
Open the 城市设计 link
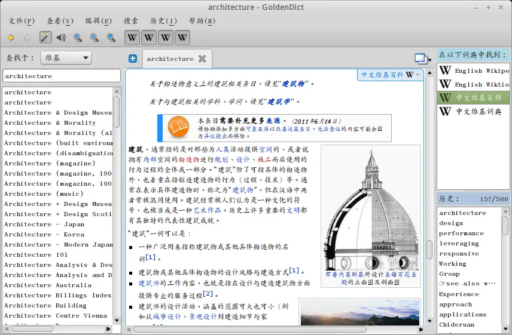pyautogui.click(x=166, y=316)
